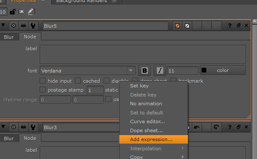Enable hide input checkbox

(43, 81)
